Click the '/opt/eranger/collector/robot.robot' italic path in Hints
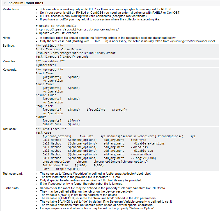Image resolution: width=220 pixels, height=211 pixels. (192, 41)
